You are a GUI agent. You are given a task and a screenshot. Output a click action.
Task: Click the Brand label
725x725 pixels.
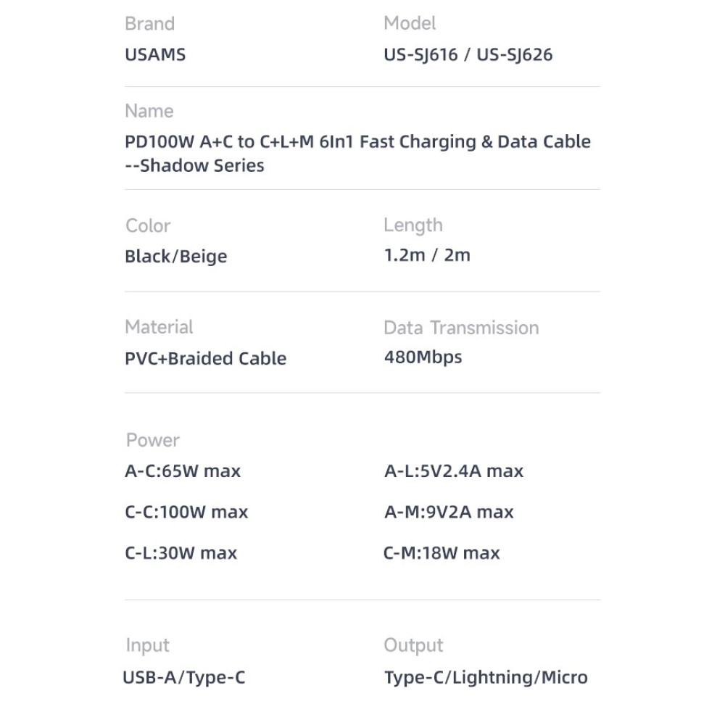click(x=149, y=24)
